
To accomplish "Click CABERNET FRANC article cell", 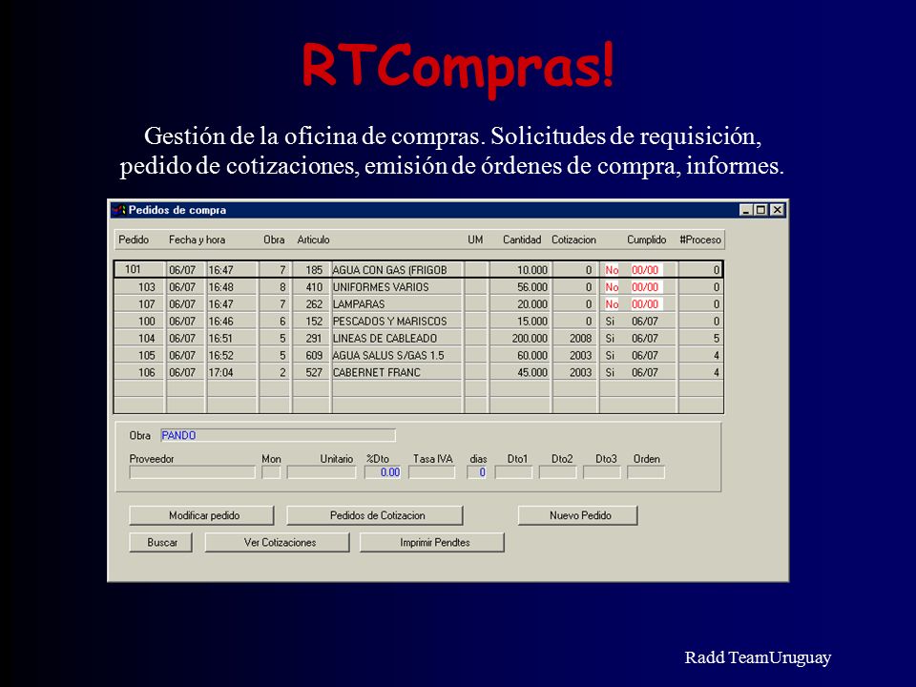I will (x=397, y=371).
